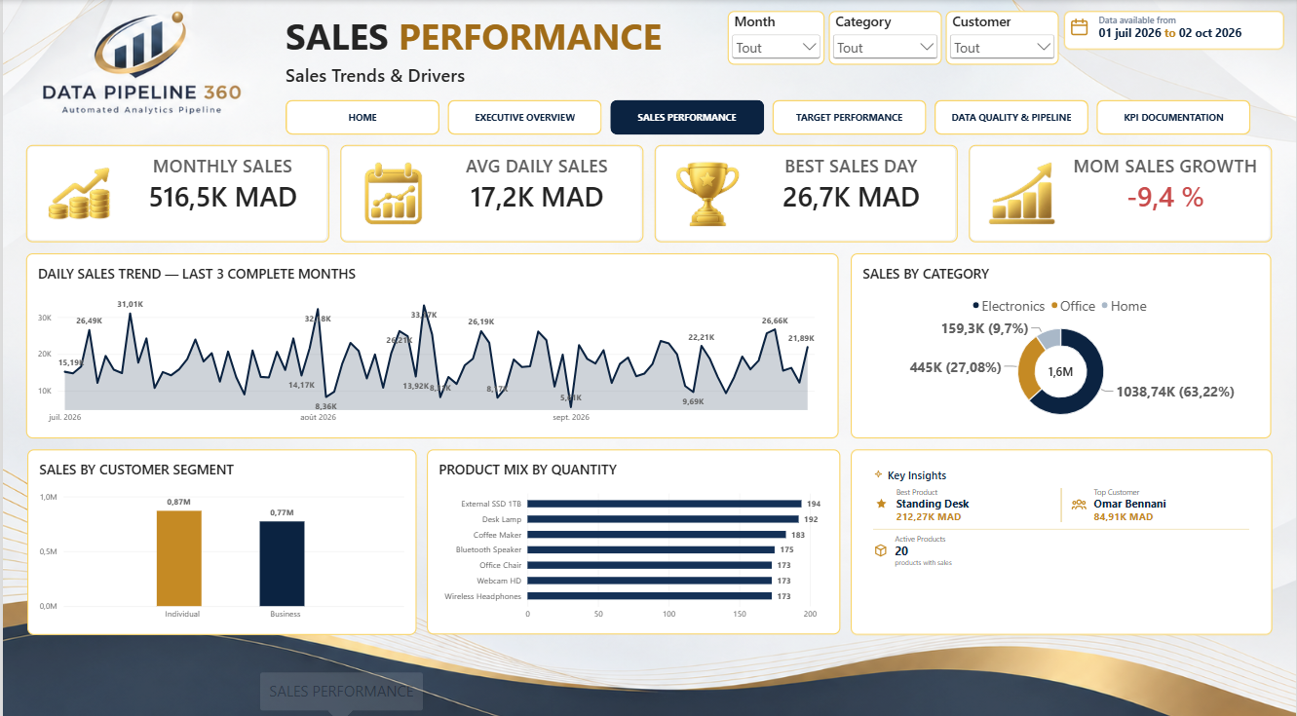Click the star icon next to Best Product
Screen dimensions: 1297x716
point(881,504)
